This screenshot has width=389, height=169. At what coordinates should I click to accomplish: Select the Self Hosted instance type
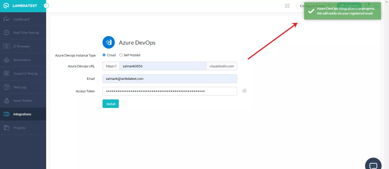120,55
